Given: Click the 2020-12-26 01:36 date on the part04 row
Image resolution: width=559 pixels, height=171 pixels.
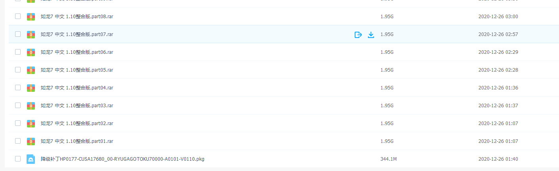Looking at the screenshot, I should point(498,88).
